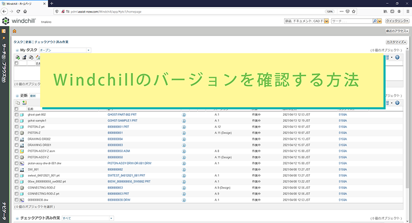Click the gear part icon of PISTON-Z row
Viewport: 412px width, 223px height.
[22, 133]
